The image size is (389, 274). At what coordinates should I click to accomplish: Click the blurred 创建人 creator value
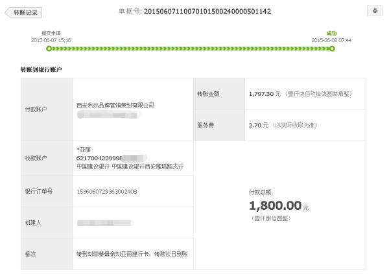pyautogui.click(x=97, y=223)
